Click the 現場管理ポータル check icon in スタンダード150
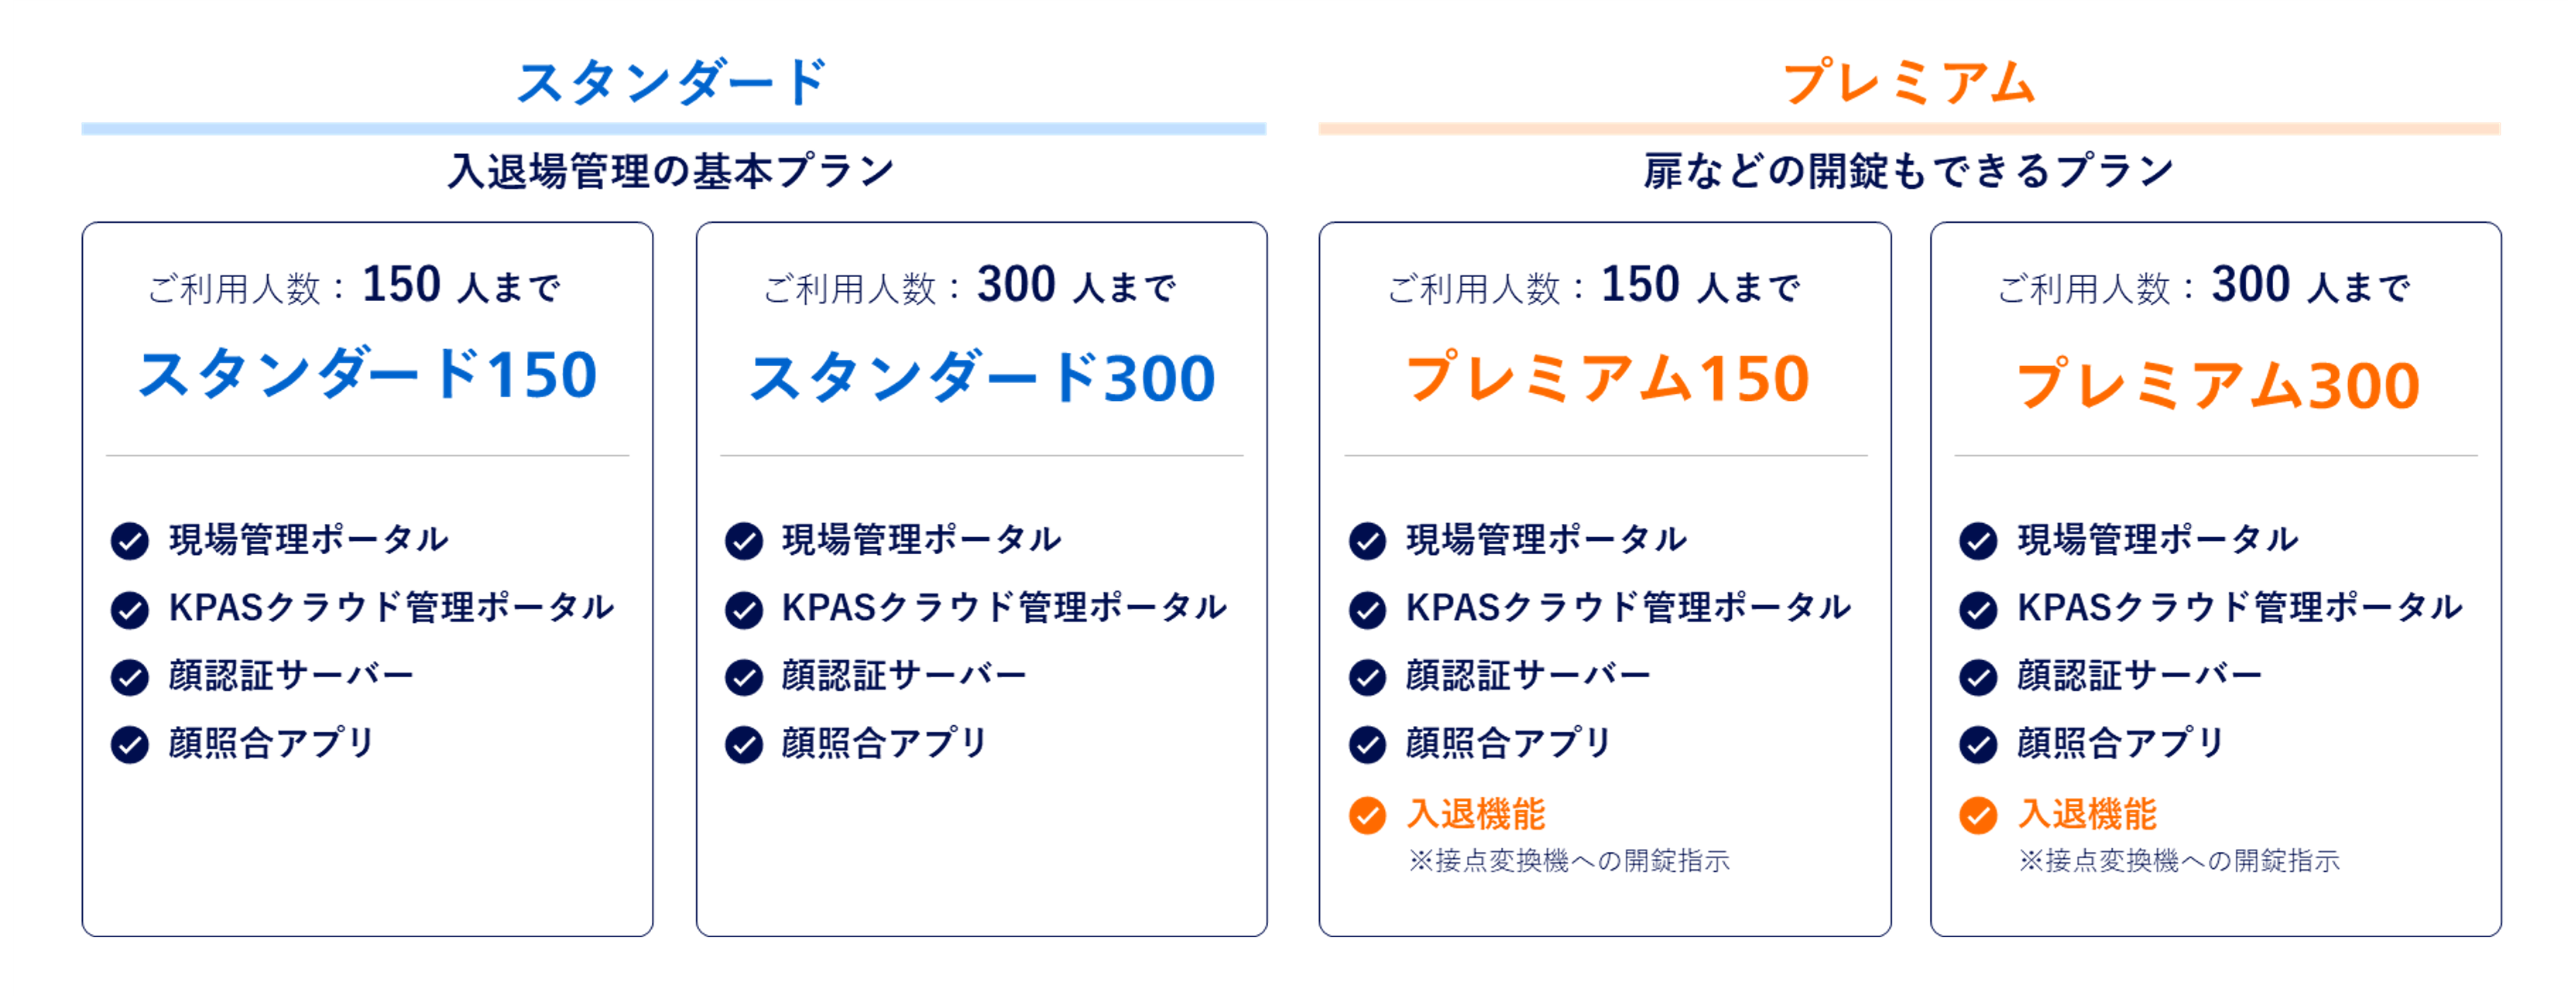 [x=129, y=540]
